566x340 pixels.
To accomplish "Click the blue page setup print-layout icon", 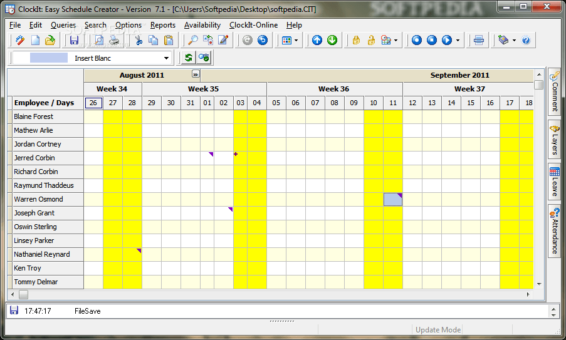I will click(479, 40).
